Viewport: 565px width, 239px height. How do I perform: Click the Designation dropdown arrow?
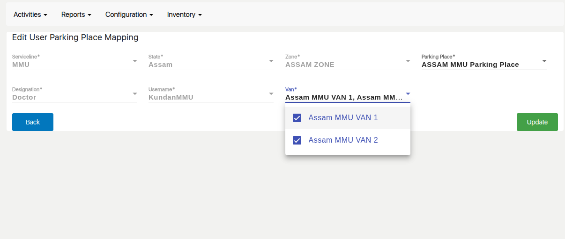pos(134,94)
